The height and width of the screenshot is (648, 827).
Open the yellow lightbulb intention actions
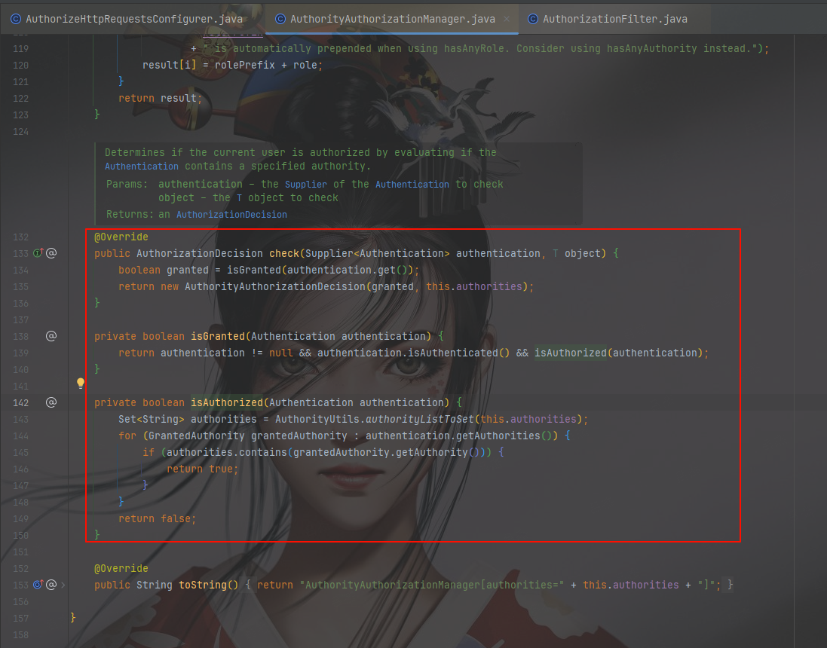[80, 383]
